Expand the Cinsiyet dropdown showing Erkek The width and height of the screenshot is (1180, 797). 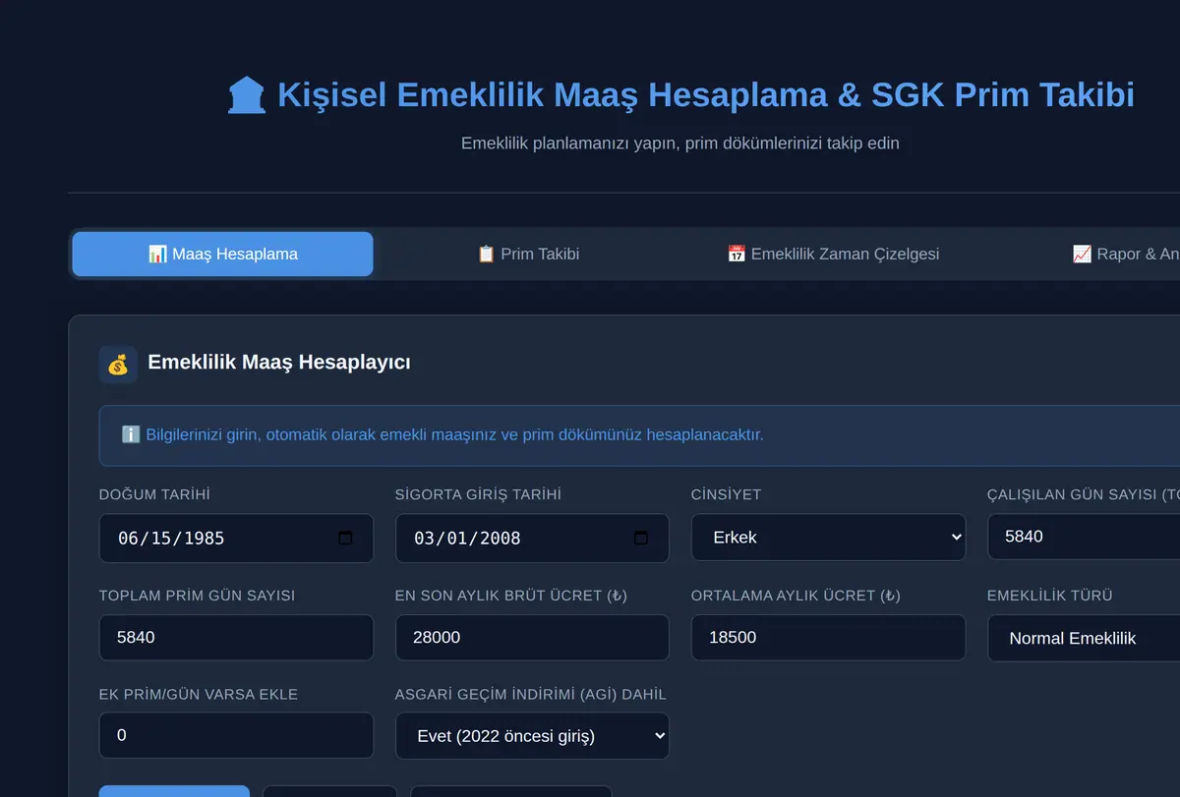[828, 538]
